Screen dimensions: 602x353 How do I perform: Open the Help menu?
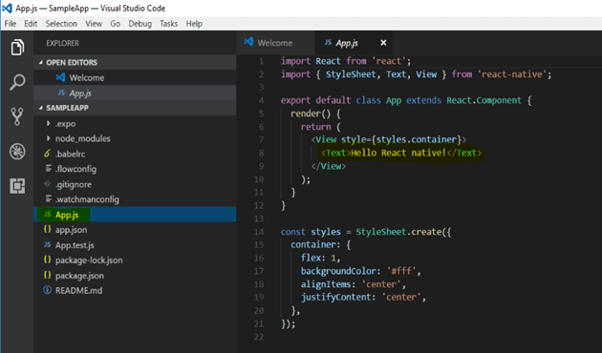point(194,24)
